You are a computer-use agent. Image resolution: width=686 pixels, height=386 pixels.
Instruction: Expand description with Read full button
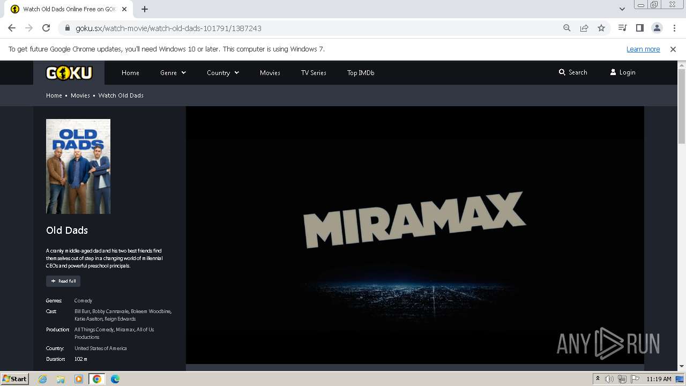coord(63,281)
